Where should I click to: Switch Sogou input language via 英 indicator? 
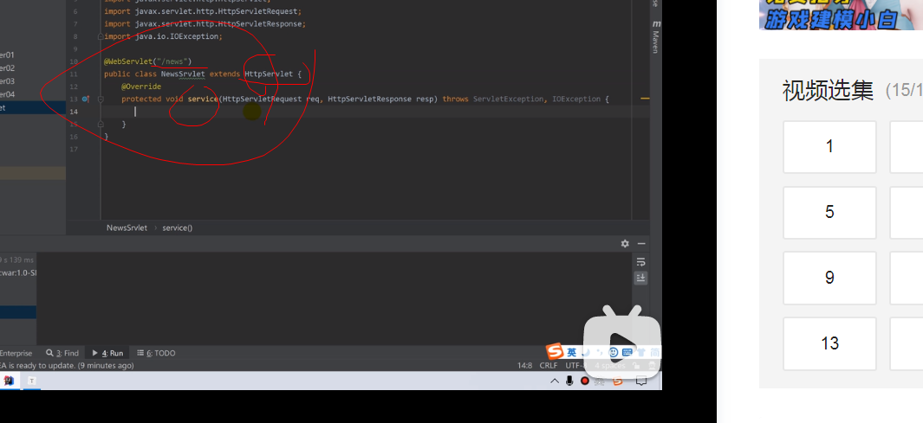(x=572, y=353)
